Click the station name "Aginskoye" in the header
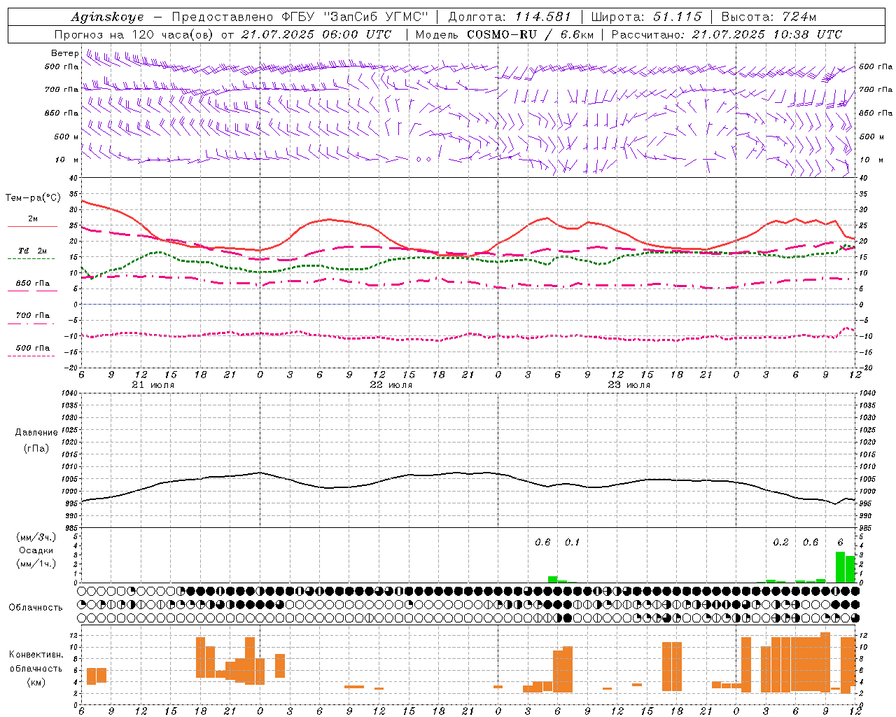The height and width of the screenshot is (717, 896). 108,17
